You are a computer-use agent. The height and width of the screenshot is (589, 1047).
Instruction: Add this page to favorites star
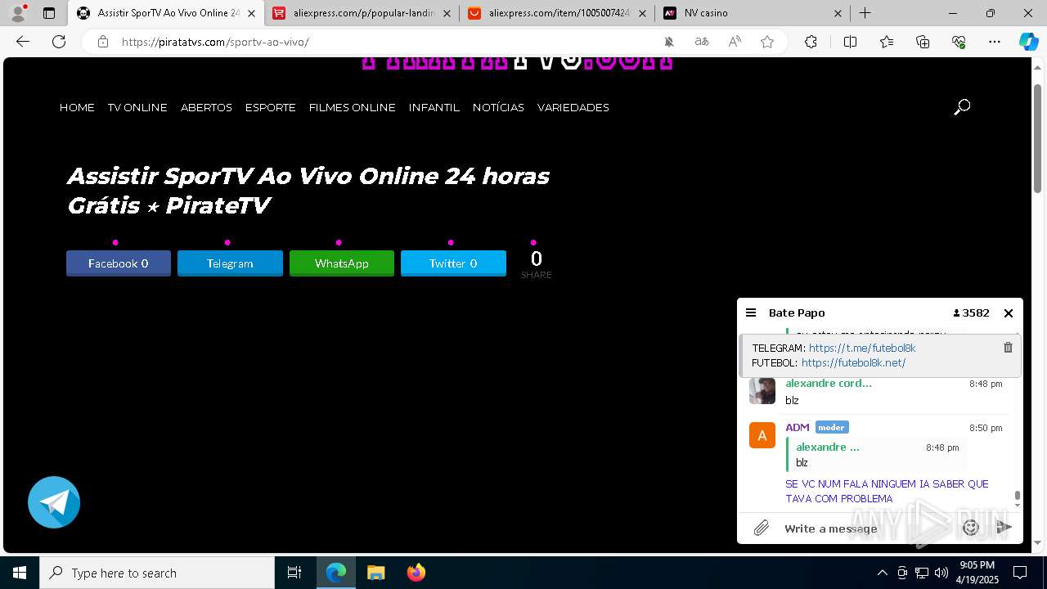767,42
